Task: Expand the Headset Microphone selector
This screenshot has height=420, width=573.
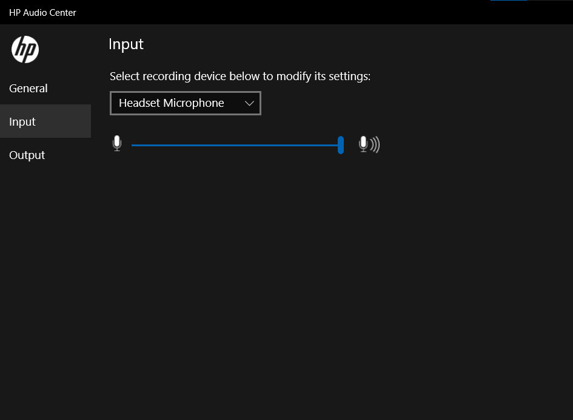Action: [x=185, y=103]
